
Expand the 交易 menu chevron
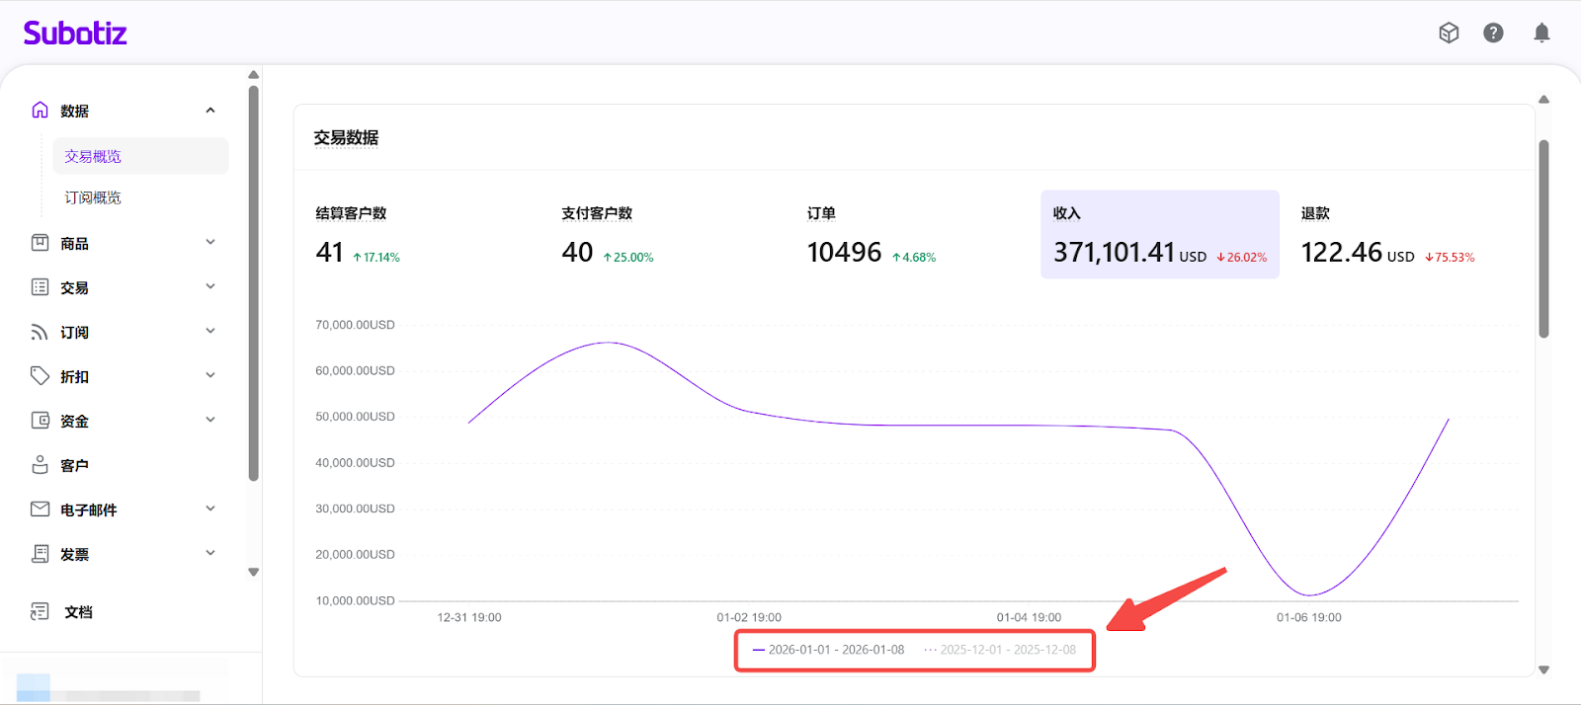pyautogui.click(x=210, y=287)
